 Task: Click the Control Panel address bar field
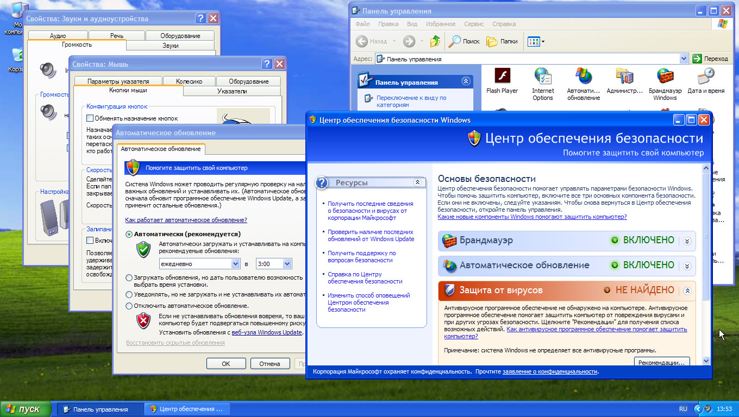(x=527, y=59)
